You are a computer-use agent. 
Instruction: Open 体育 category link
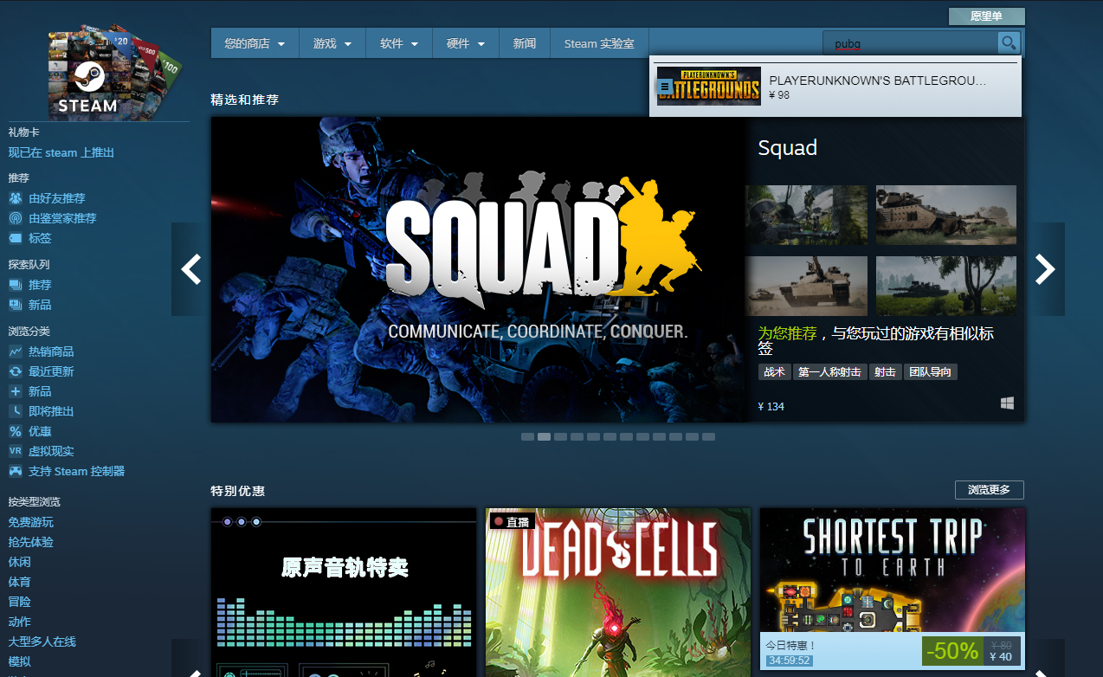20,582
